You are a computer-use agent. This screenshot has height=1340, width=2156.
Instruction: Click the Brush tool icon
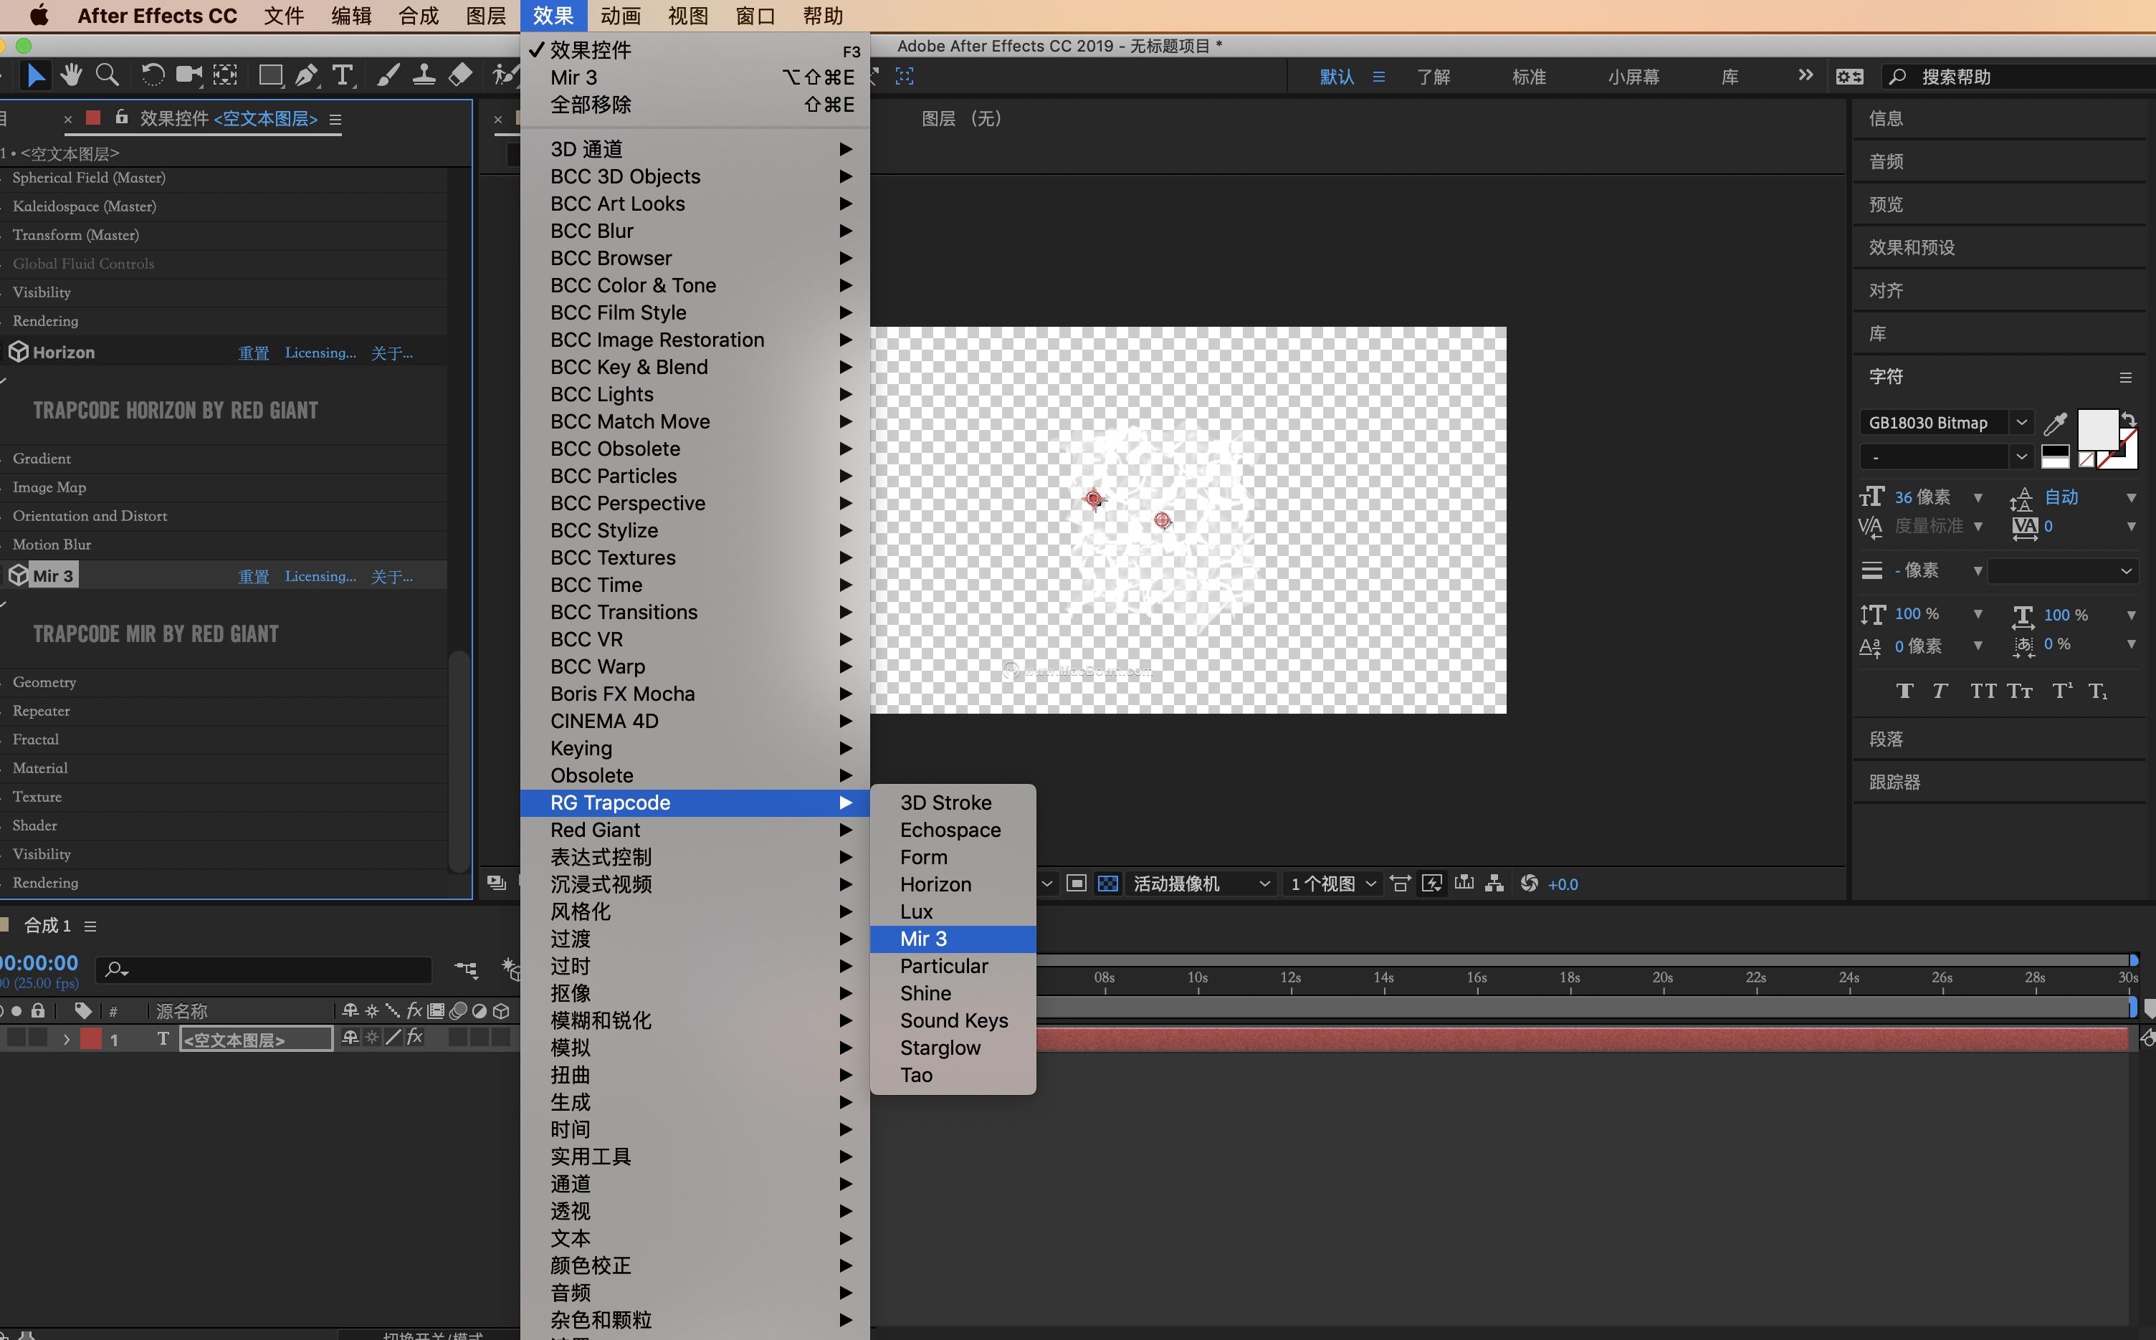[387, 76]
